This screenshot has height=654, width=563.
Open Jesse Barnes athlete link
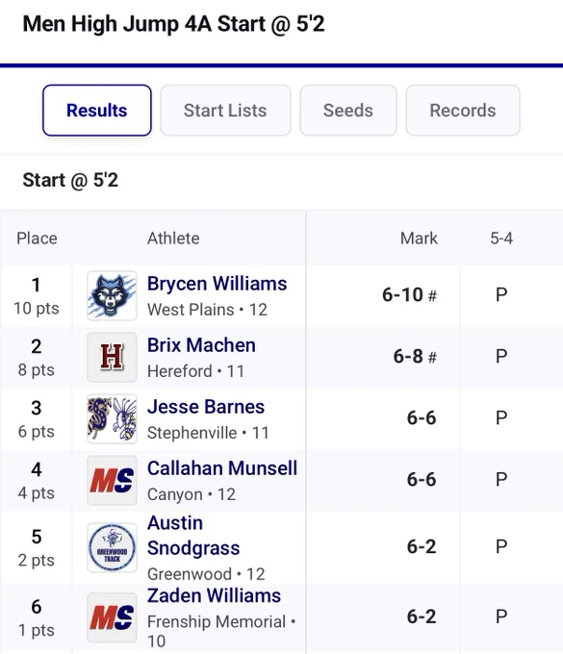pos(206,407)
